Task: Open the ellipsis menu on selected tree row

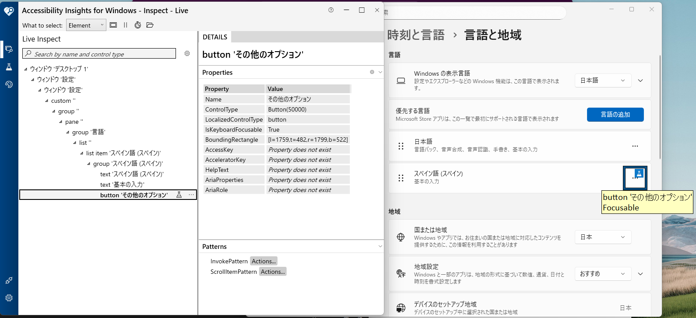Action: click(191, 195)
